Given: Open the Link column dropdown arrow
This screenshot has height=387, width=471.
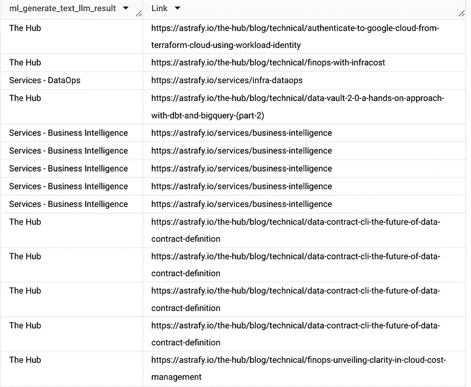Looking at the screenshot, I should point(177,8).
